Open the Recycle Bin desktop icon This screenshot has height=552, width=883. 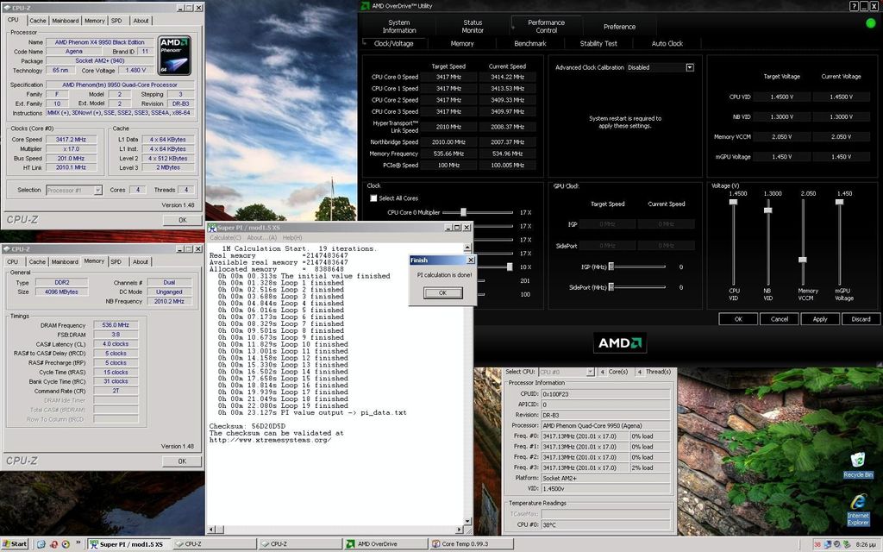(x=857, y=463)
